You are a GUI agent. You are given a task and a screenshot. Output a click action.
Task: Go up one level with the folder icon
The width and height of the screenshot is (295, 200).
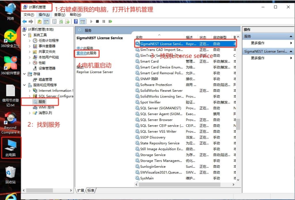tap(39, 22)
